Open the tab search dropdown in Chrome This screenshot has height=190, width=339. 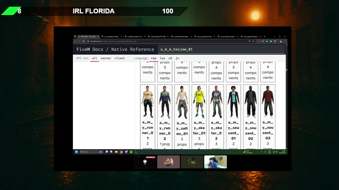75,36
